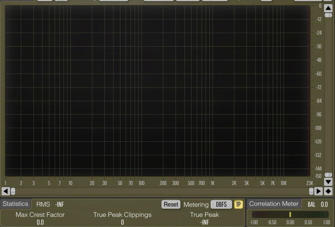Click the Metering label

(196, 204)
